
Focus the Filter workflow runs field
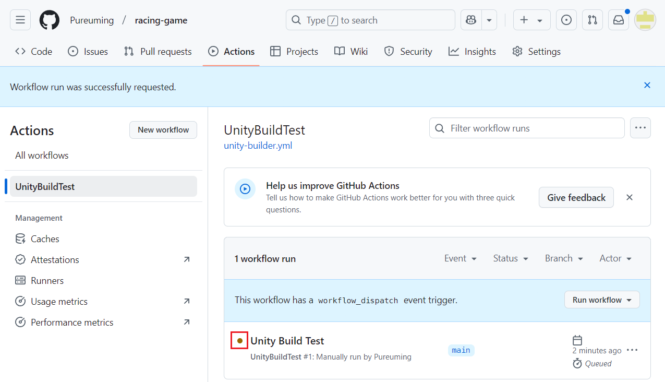(527, 128)
